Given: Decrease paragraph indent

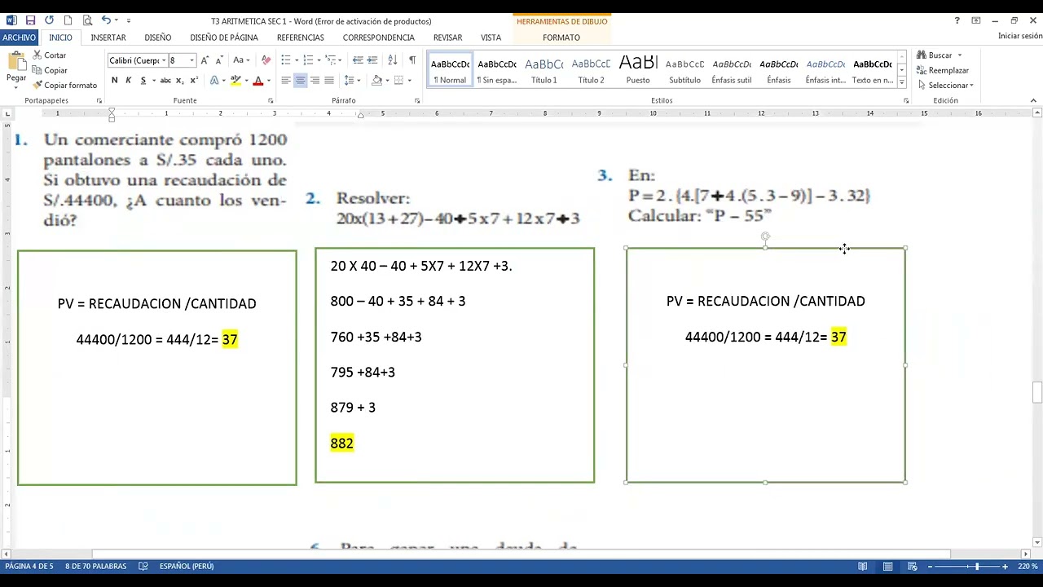Looking at the screenshot, I should (x=358, y=60).
